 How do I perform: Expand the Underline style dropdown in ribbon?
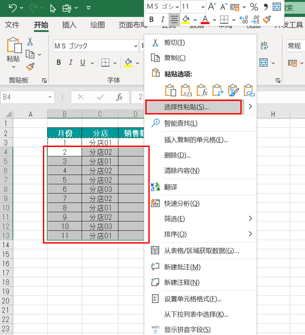92,63
